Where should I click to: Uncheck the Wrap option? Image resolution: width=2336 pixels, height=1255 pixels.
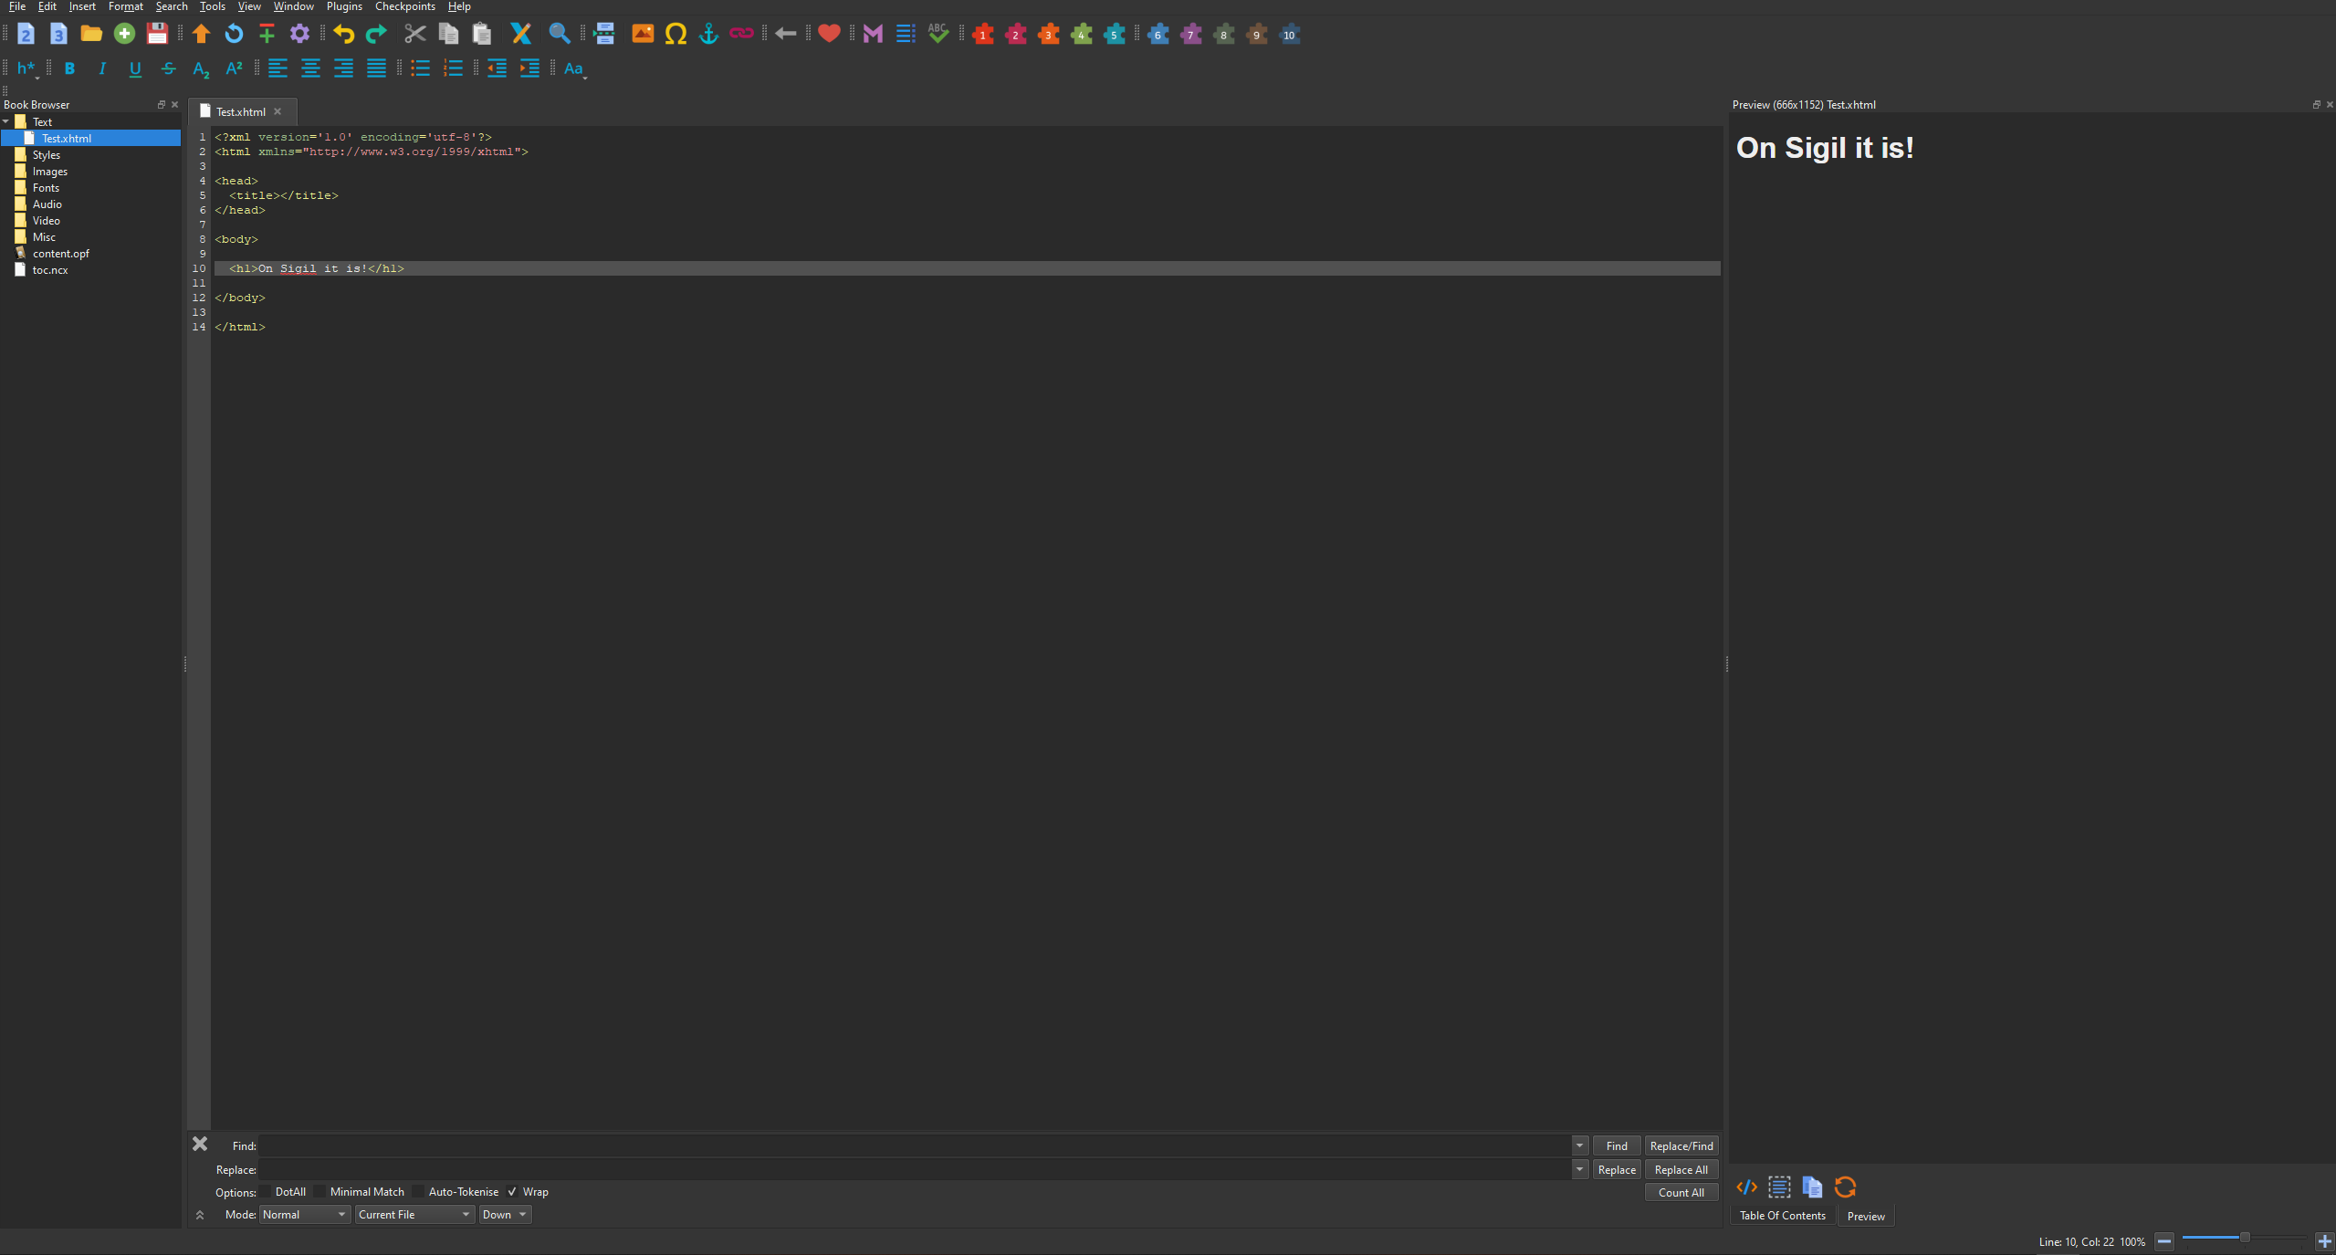pos(513,1192)
